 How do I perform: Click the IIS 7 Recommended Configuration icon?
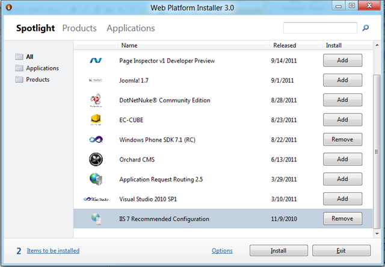click(x=96, y=219)
